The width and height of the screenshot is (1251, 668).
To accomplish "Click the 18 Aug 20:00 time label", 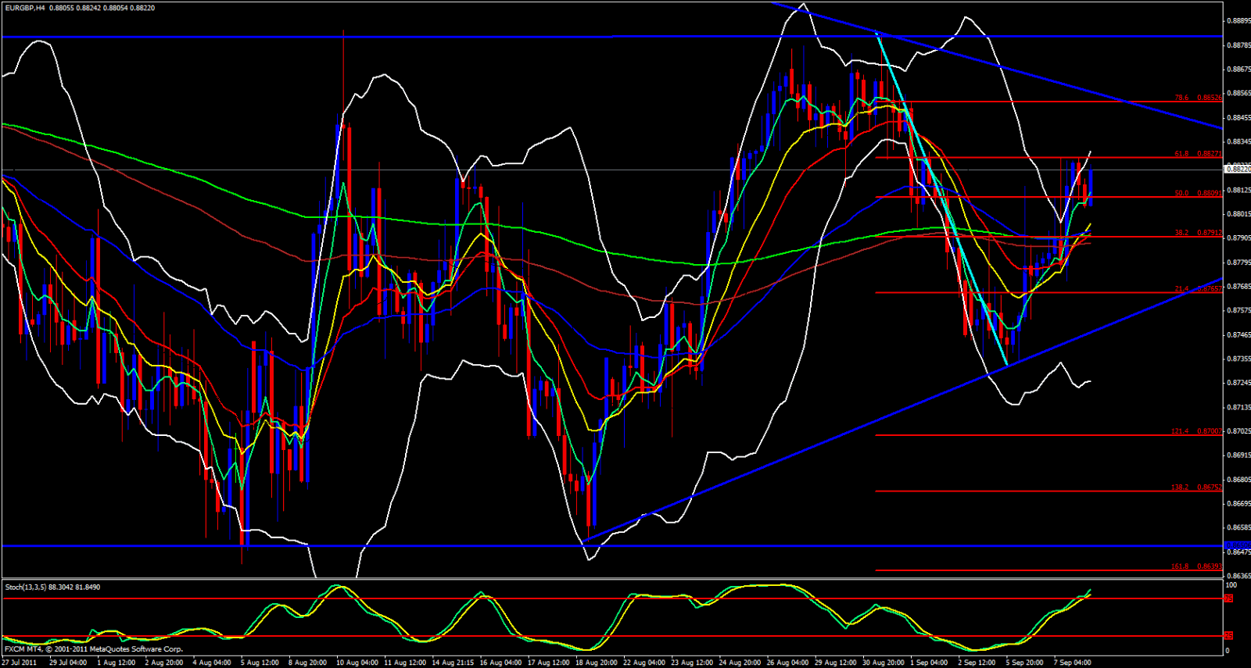I will pos(597,663).
